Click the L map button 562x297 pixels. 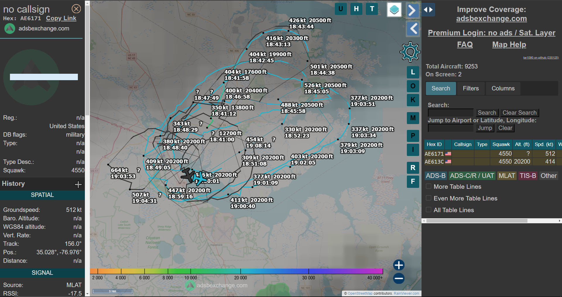coord(413,72)
